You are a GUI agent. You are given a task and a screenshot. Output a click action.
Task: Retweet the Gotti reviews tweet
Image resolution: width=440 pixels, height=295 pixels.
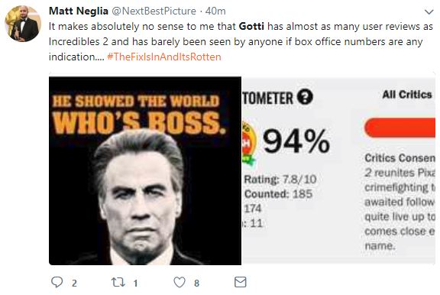pyautogui.click(x=118, y=282)
